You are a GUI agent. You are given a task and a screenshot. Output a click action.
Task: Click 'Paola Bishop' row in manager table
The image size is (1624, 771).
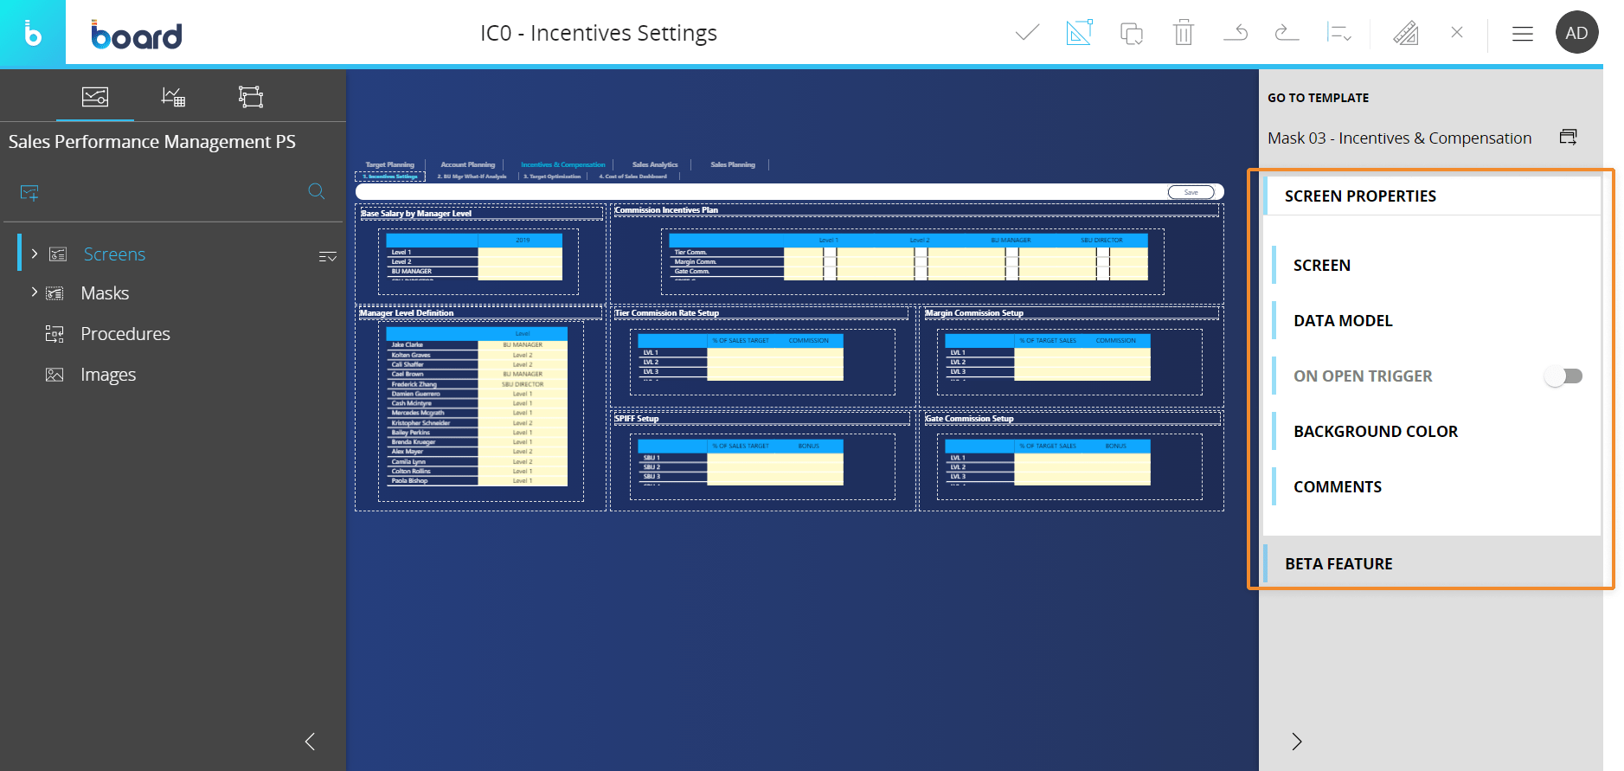(477, 481)
